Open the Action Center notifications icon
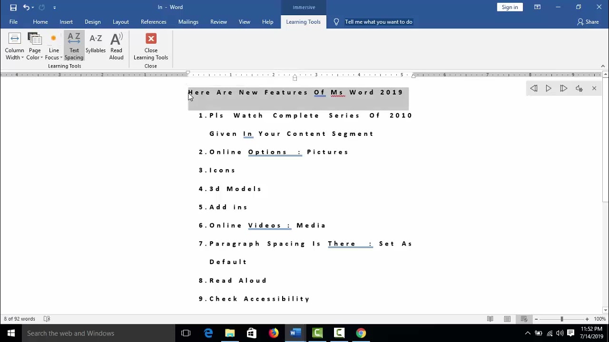 (x=571, y=333)
